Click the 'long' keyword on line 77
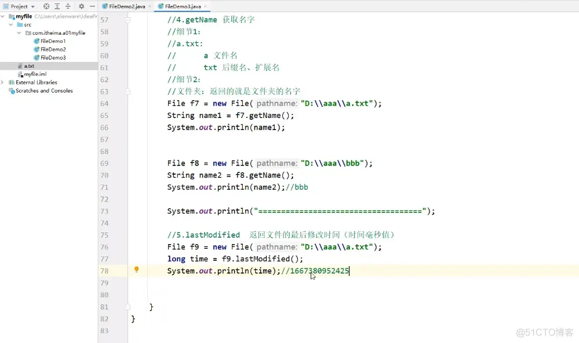 tap(176, 259)
